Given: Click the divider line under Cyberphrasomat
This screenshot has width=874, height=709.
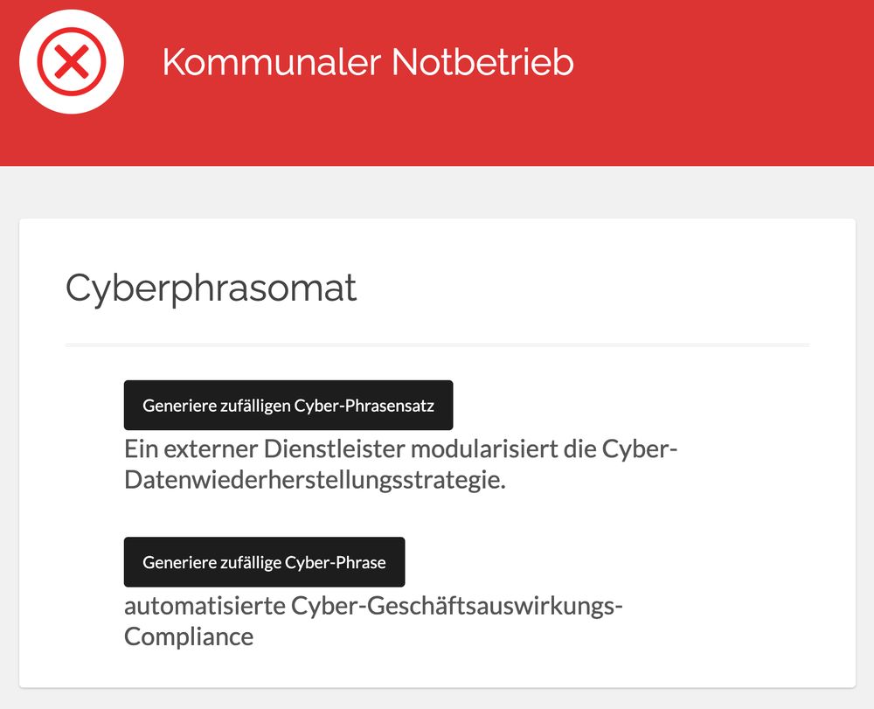Looking at the screenshot, I should pos(437,344).
